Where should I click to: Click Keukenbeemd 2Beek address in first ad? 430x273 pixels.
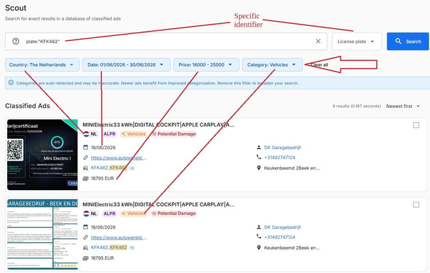point(292,168)
